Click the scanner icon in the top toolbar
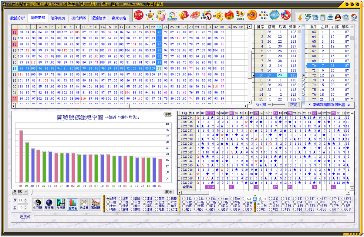This screenshot has height=237, width=364. point(315,17)
